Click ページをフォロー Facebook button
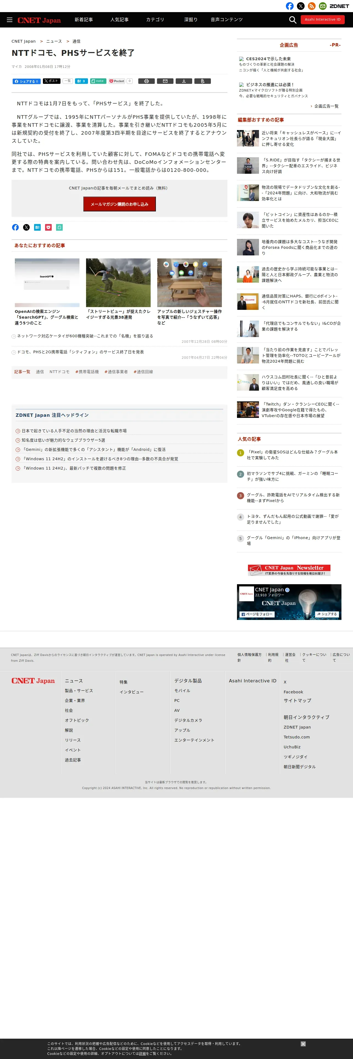 pos(257,614)
